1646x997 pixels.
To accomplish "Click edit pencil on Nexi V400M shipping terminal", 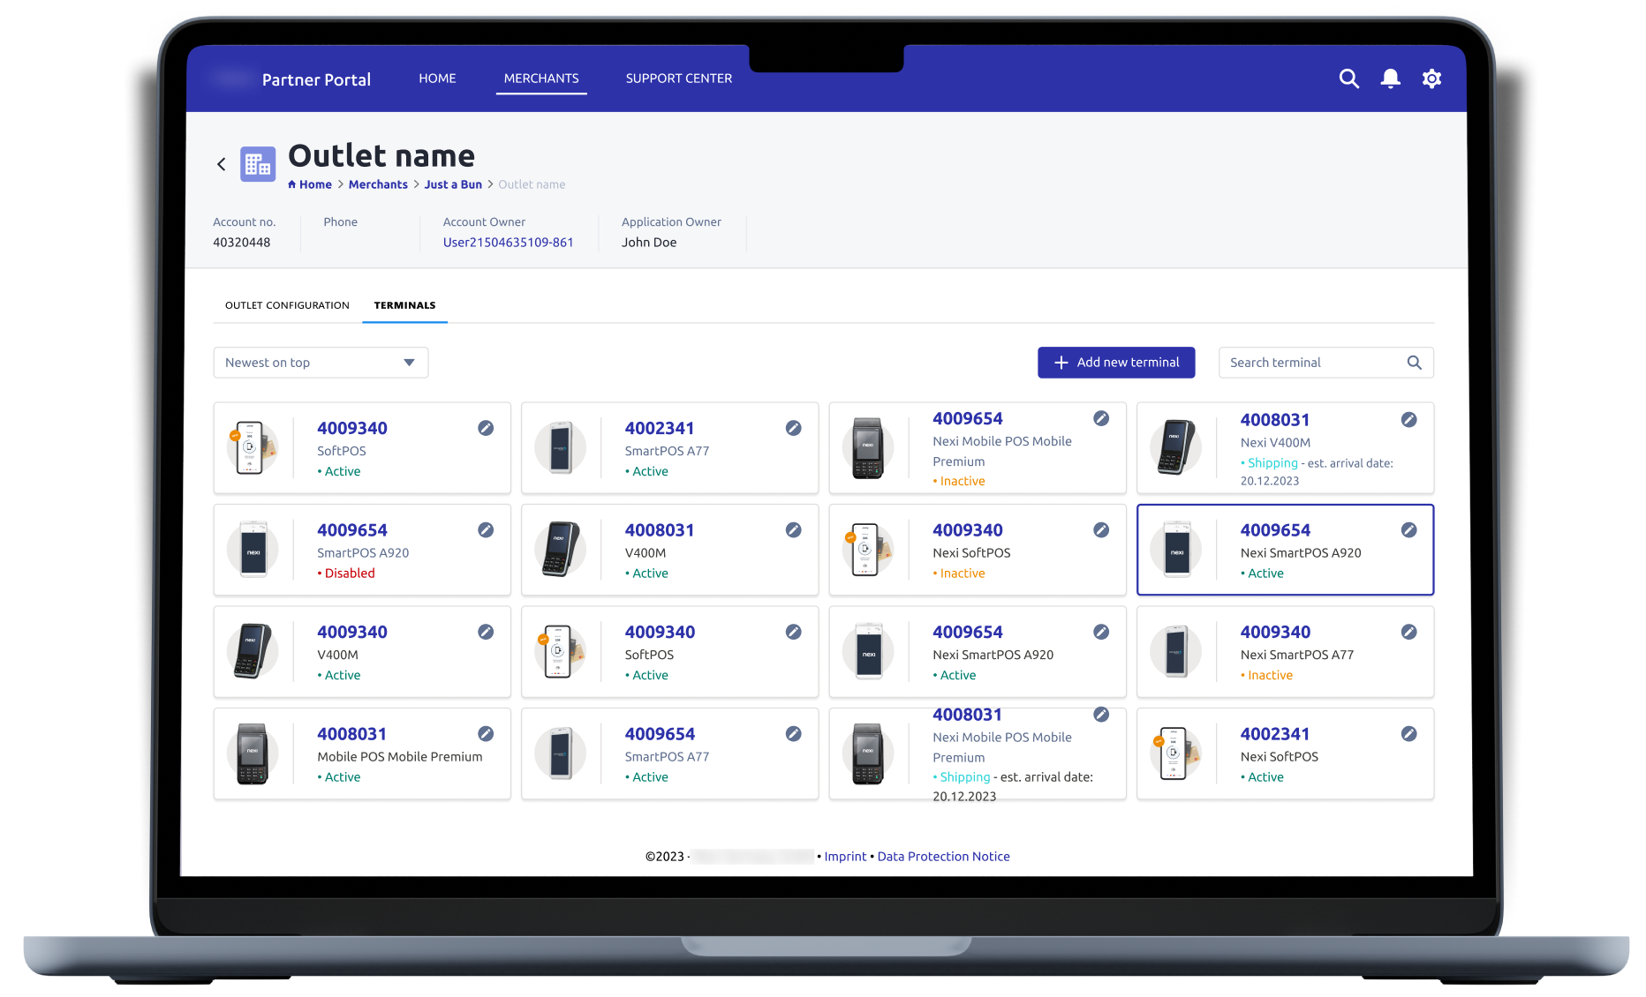I will click(x=1408, y=420).
